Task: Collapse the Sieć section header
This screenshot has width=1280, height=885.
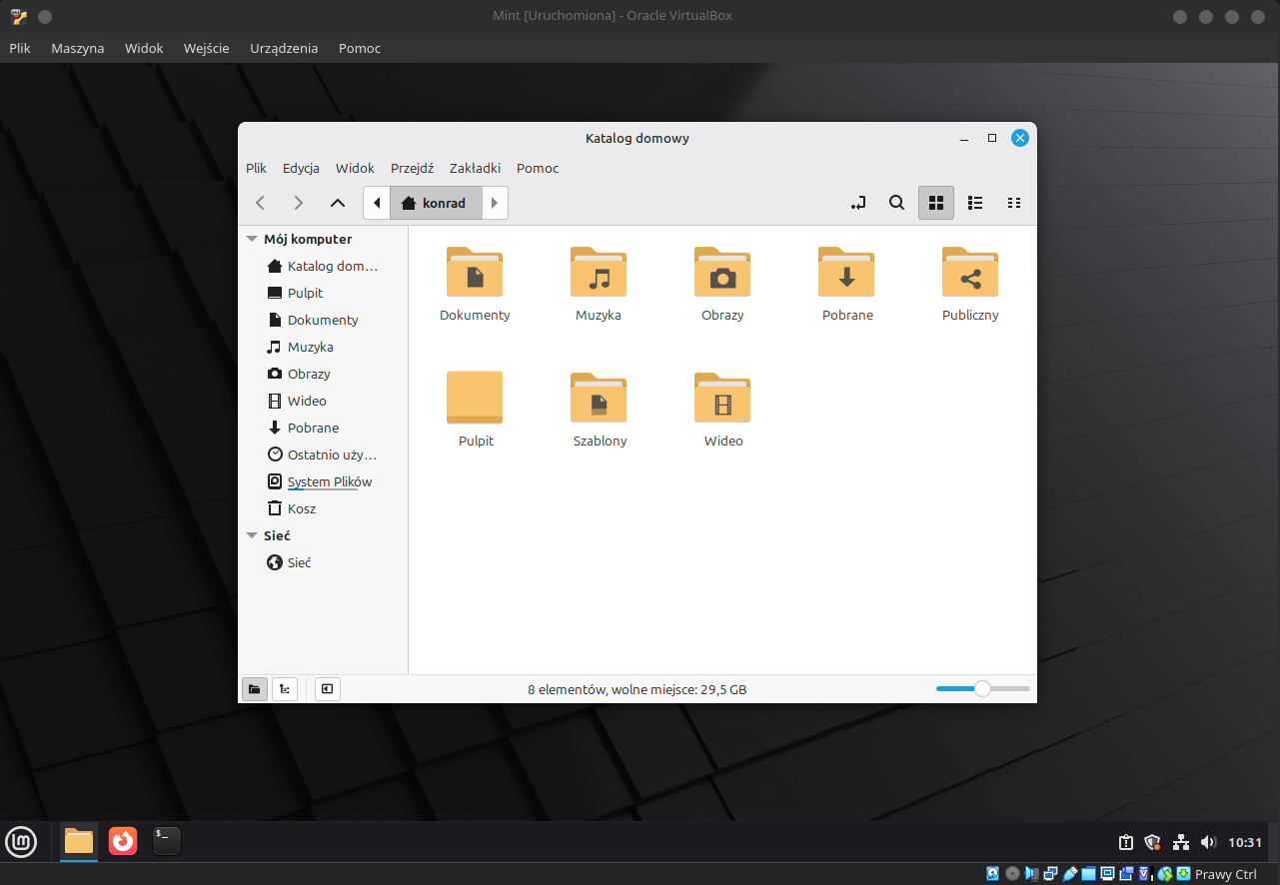Action: click(252, 536)
